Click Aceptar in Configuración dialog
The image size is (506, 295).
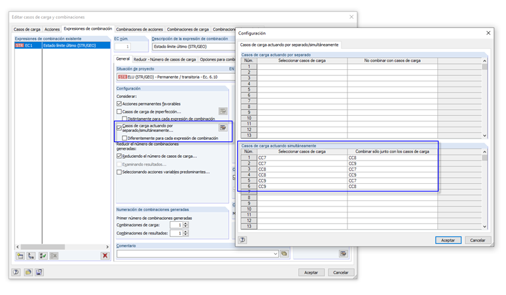click(448, 240)
